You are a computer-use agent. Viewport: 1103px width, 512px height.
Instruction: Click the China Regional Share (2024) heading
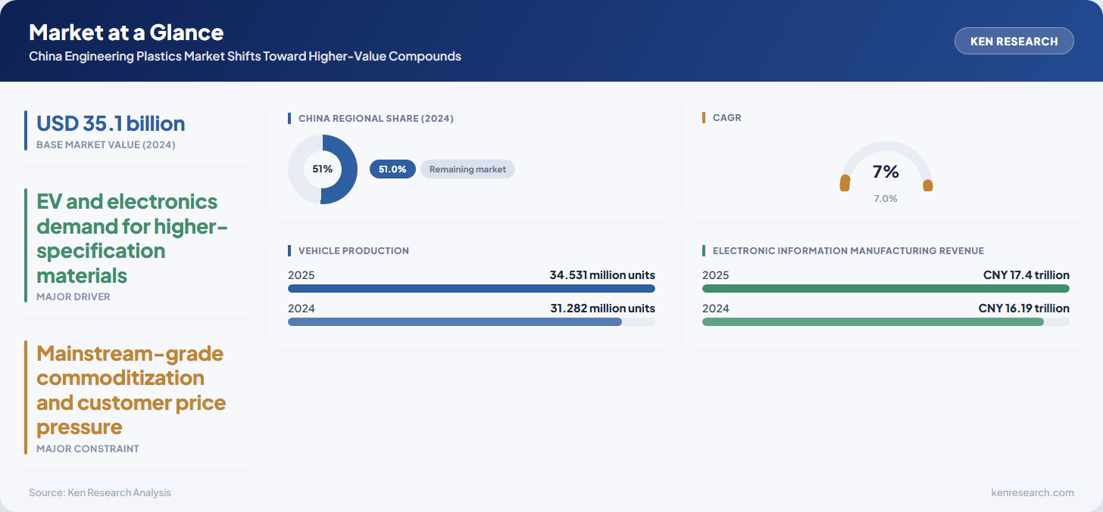coord(376,118)
